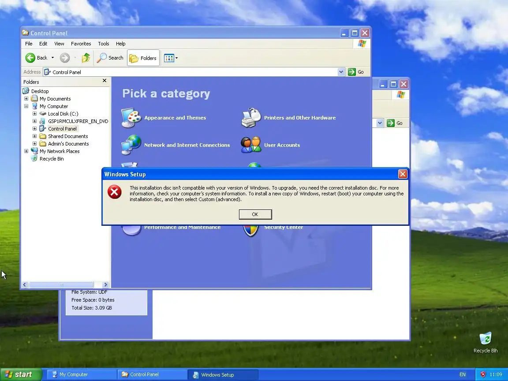The image size is (508, 381).
Task: Click the red error icon in dialog
Action: tap(115, 192)
